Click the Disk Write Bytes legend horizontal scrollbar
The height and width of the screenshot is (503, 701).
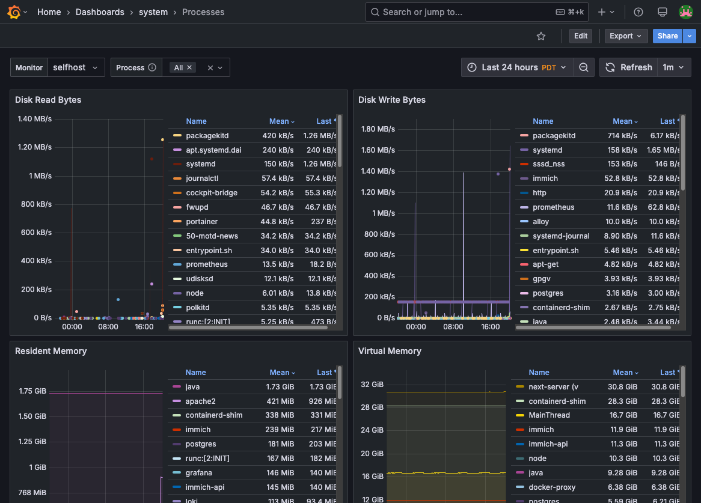click(x=593, y=328)
